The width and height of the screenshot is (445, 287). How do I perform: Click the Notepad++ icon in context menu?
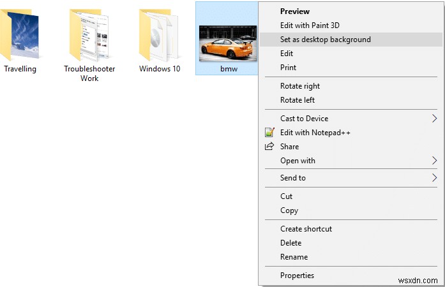coord(269,133)
